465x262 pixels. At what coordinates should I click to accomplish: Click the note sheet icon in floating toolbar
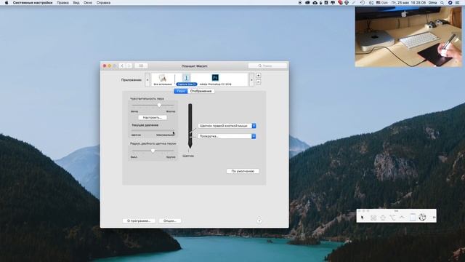point(413,218)
